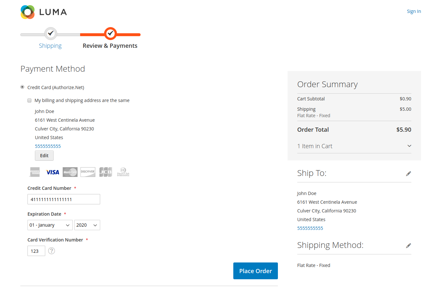Open the expiration month dropdown
Screen dimensions: 433x287
(50, 225)
